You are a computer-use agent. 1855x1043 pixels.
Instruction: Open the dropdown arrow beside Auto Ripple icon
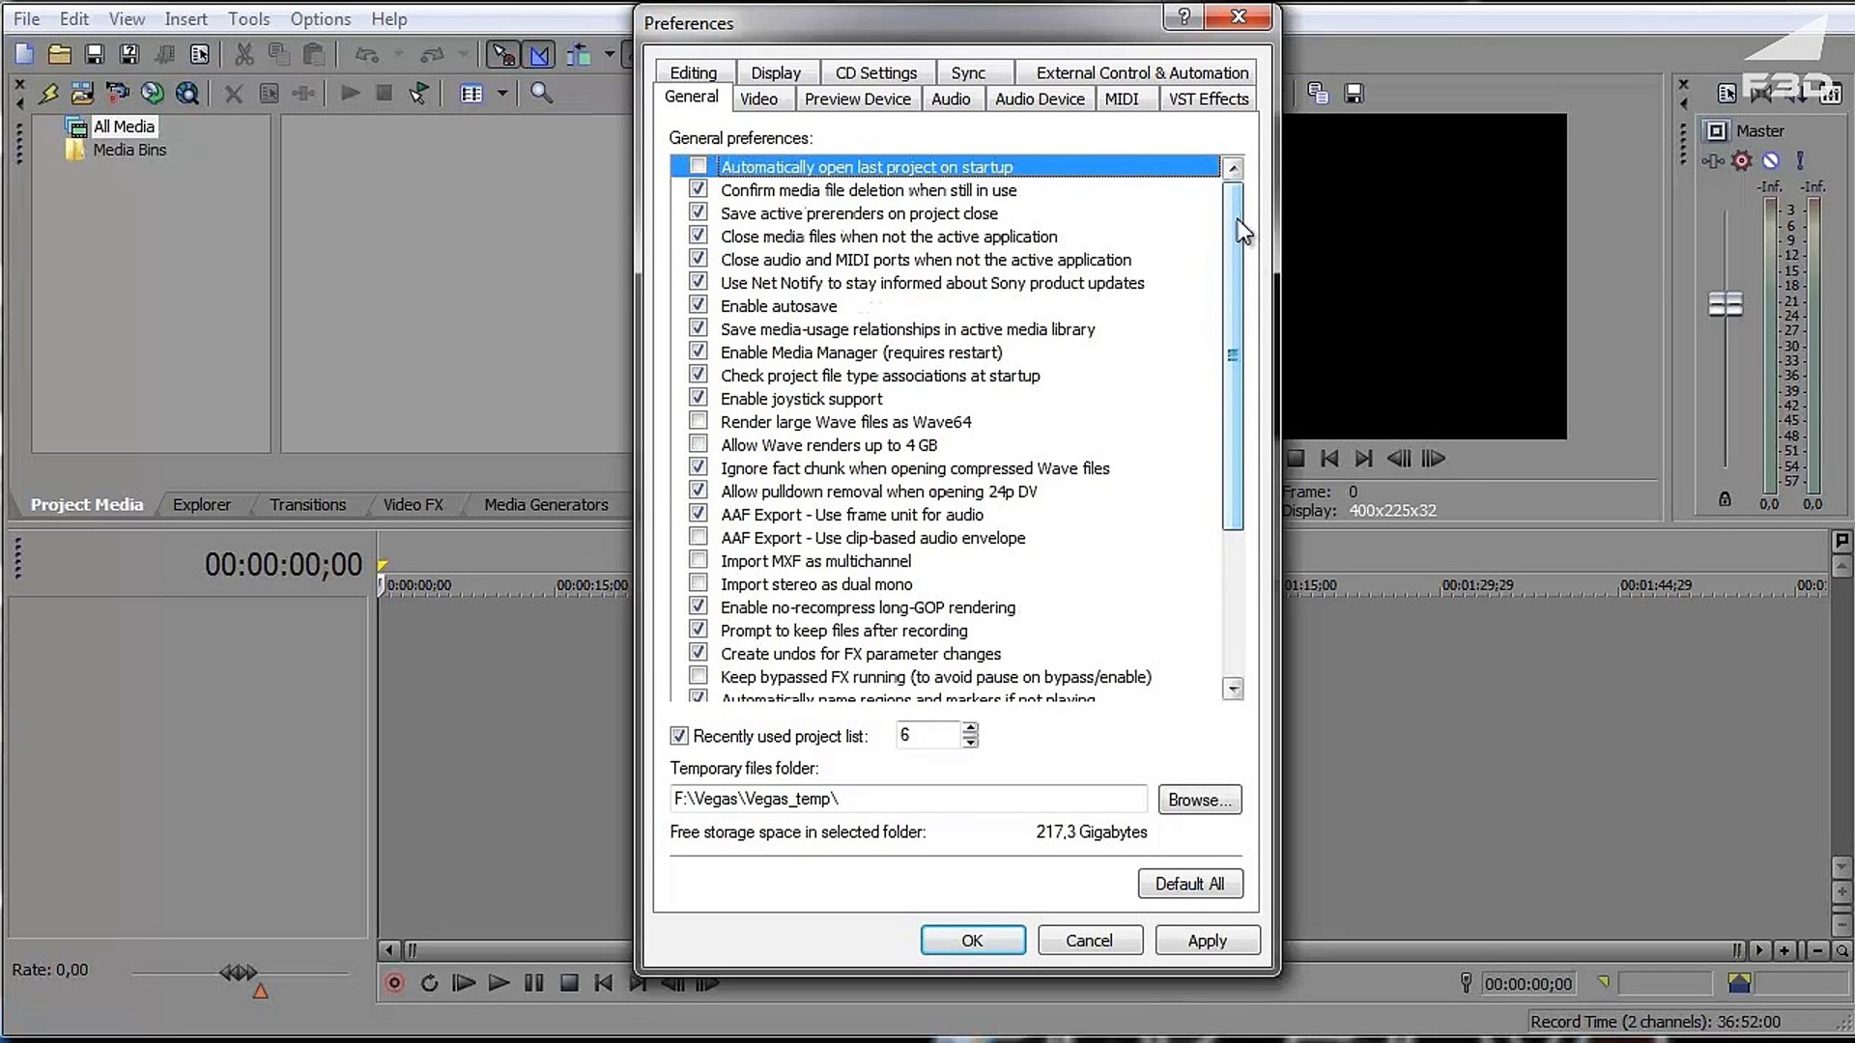pos(610,54)
